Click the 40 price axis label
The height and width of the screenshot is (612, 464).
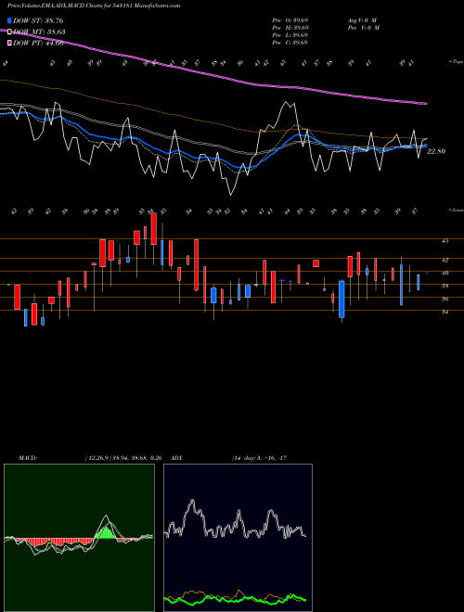(445, 274)
